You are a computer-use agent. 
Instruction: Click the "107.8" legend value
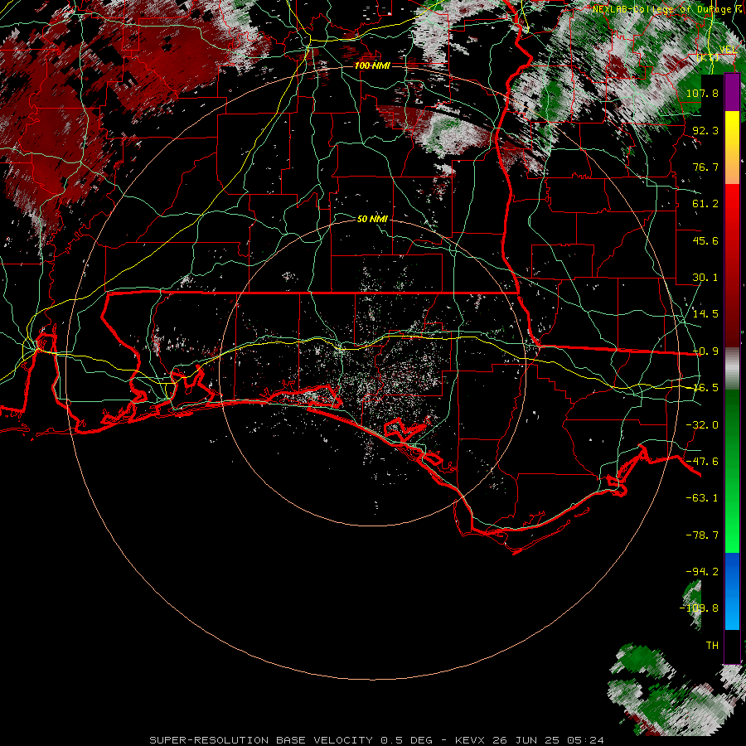(x=702, y=93)
